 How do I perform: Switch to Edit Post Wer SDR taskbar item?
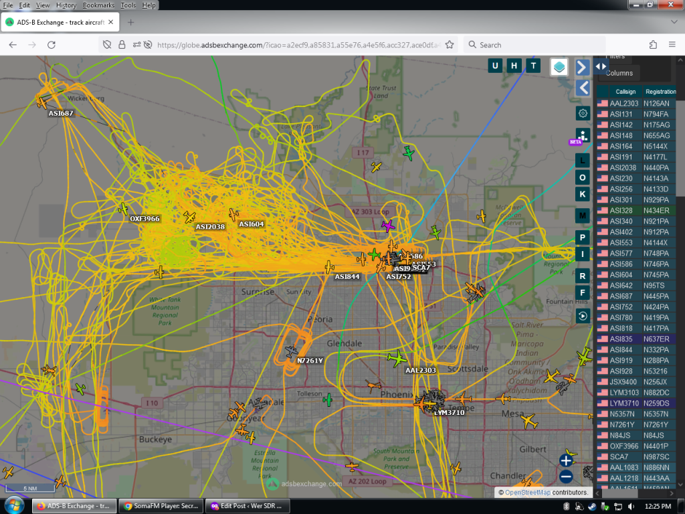click(x=248, y=506)
